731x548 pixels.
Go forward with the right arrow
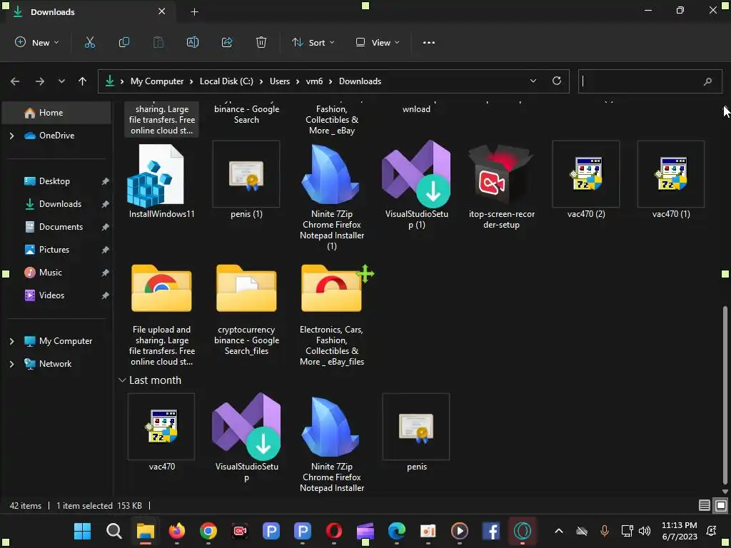coord(40,81)
